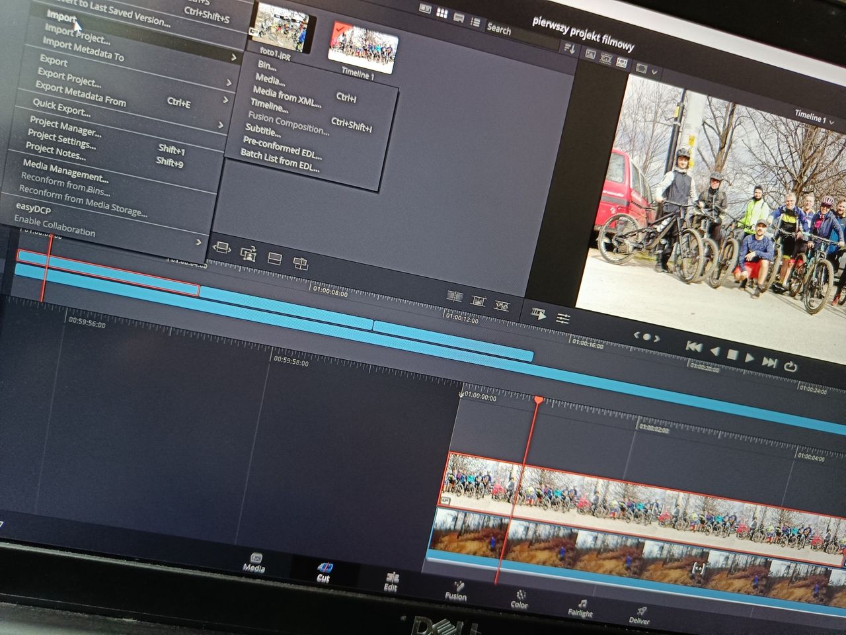The height and width of the screenshot is (635, 846).
Task: Click the Fast Review icon
Action: [x=539, y=314]
